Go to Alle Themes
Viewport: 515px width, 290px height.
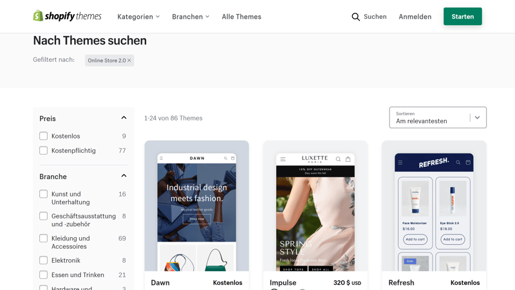coord(241,17)
